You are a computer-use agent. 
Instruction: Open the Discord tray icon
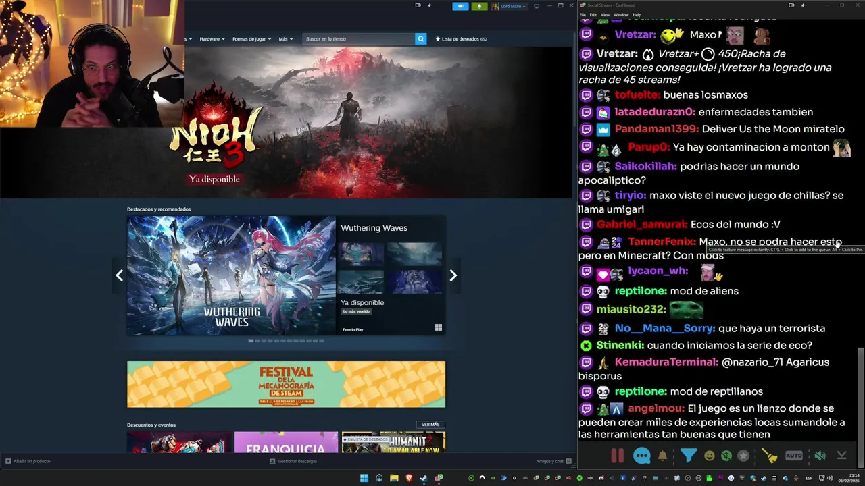(x=601, y=478)
